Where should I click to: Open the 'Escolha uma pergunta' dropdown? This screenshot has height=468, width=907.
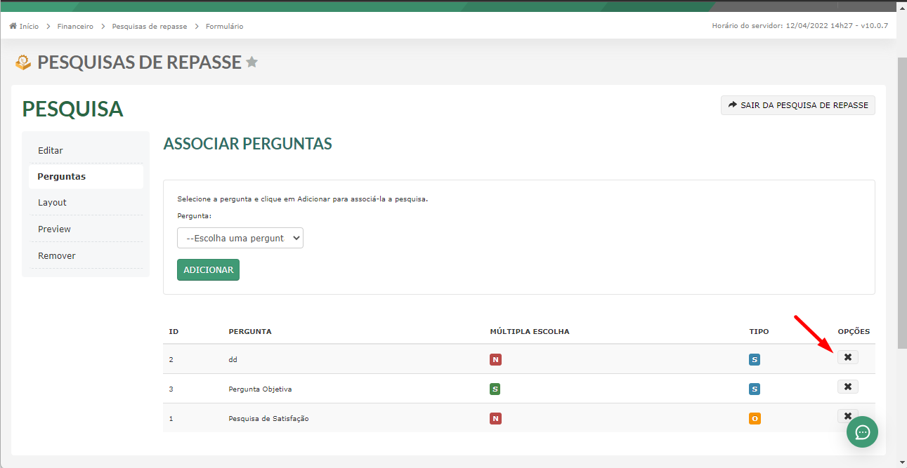coord(240,238)
